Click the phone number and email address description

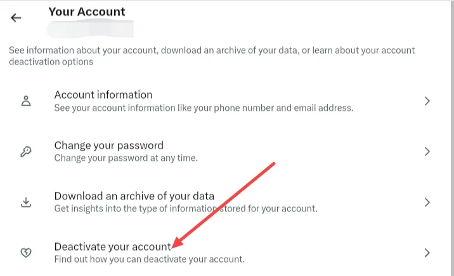point(203,108)
